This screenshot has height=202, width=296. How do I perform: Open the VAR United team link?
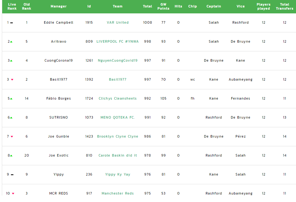(x=117, y=22)
